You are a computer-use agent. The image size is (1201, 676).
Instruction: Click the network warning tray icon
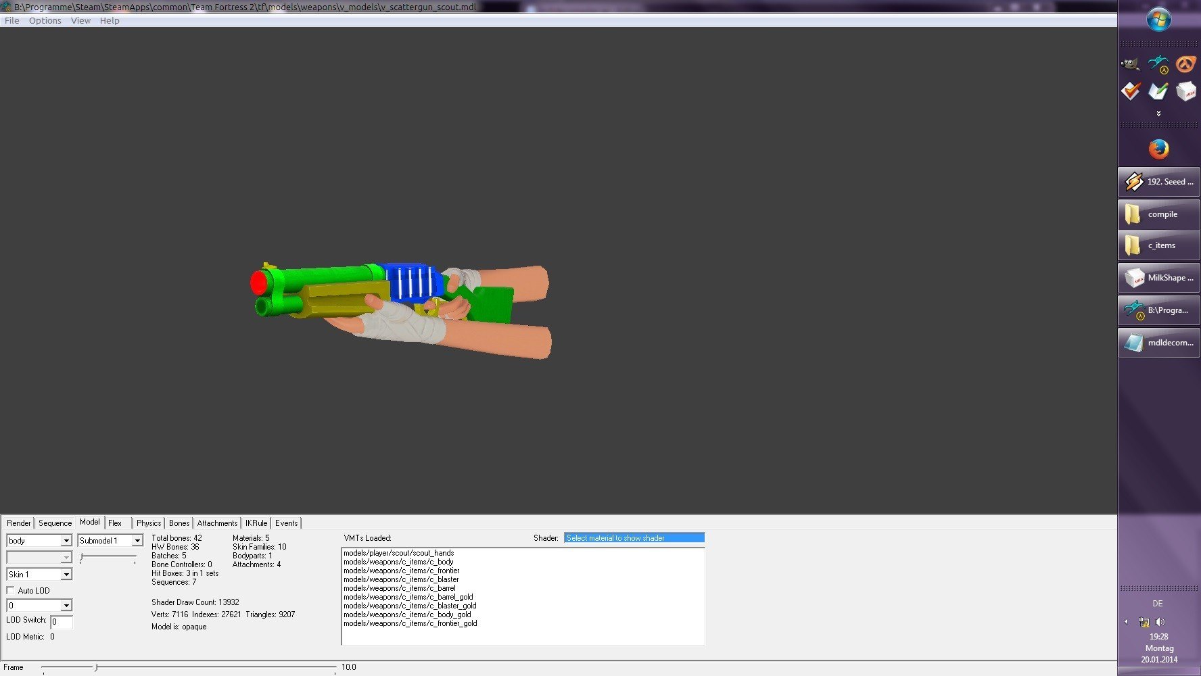[1144, 622]
